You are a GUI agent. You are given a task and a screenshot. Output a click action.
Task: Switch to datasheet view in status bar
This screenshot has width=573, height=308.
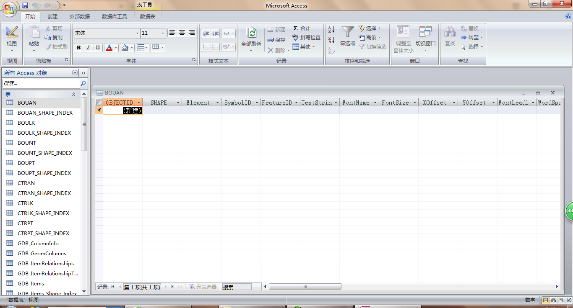tap(546, 300)
